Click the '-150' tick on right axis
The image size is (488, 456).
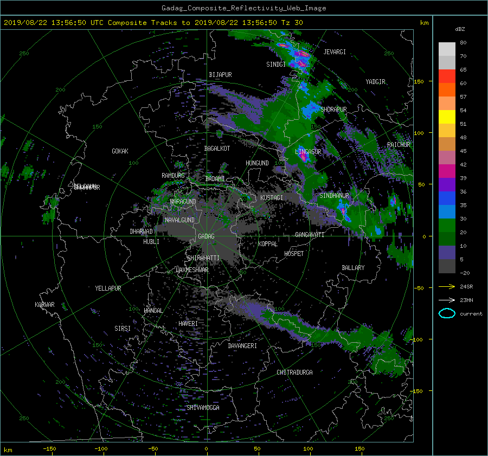[x=417, y=391]
